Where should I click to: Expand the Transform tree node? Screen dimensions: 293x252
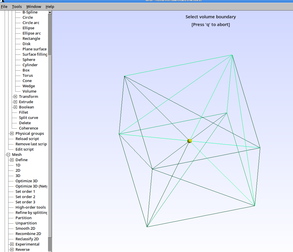(x=15, y=96)
